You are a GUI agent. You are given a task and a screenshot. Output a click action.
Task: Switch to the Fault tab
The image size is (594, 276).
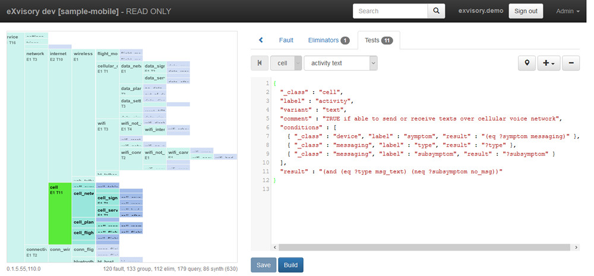pos(286,40)
